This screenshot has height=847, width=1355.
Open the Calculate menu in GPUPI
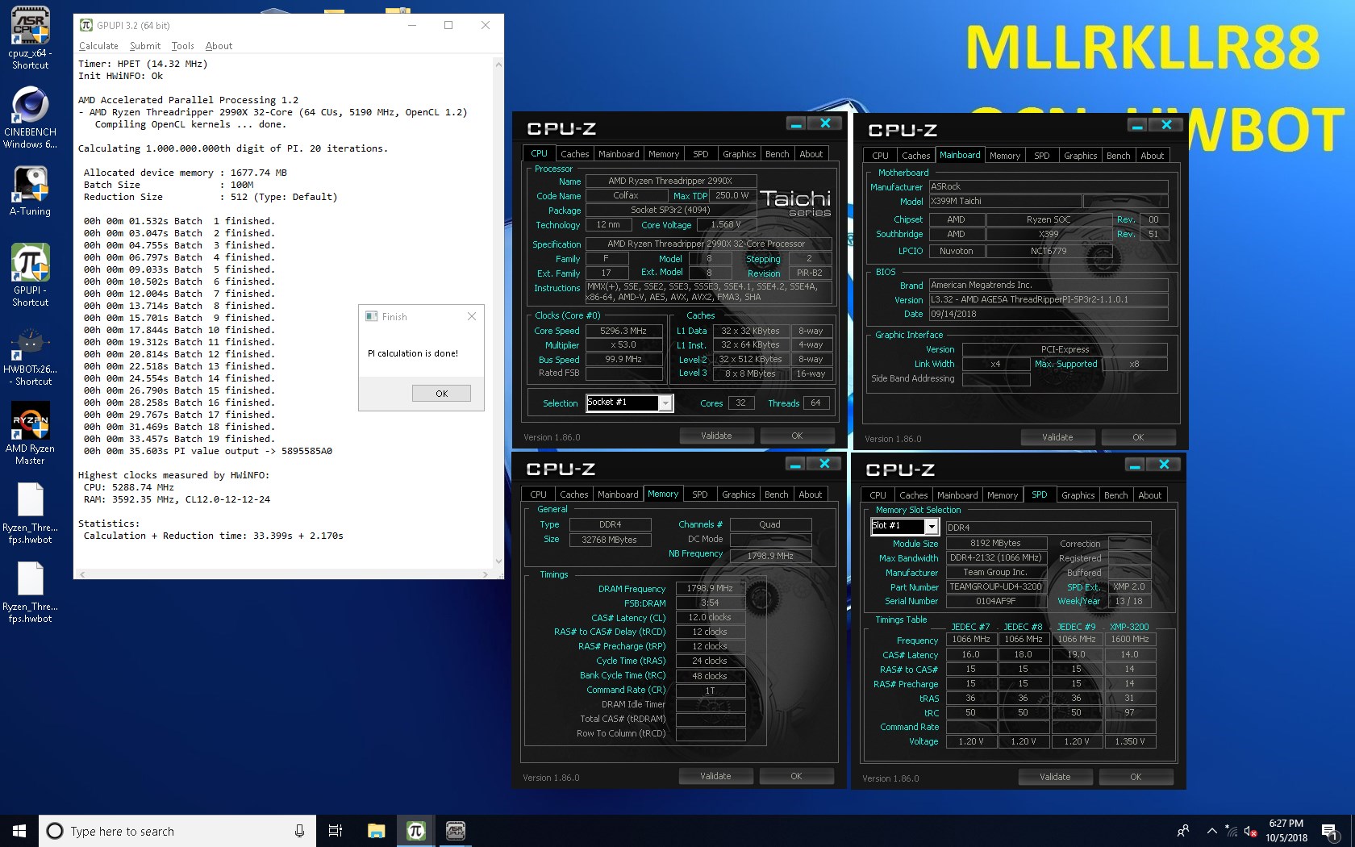(x=98, y=46)
